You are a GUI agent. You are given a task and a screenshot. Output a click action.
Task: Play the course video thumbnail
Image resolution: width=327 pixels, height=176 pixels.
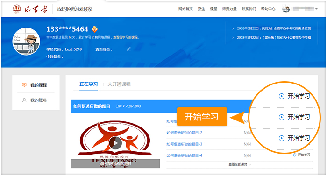[115, 143]
